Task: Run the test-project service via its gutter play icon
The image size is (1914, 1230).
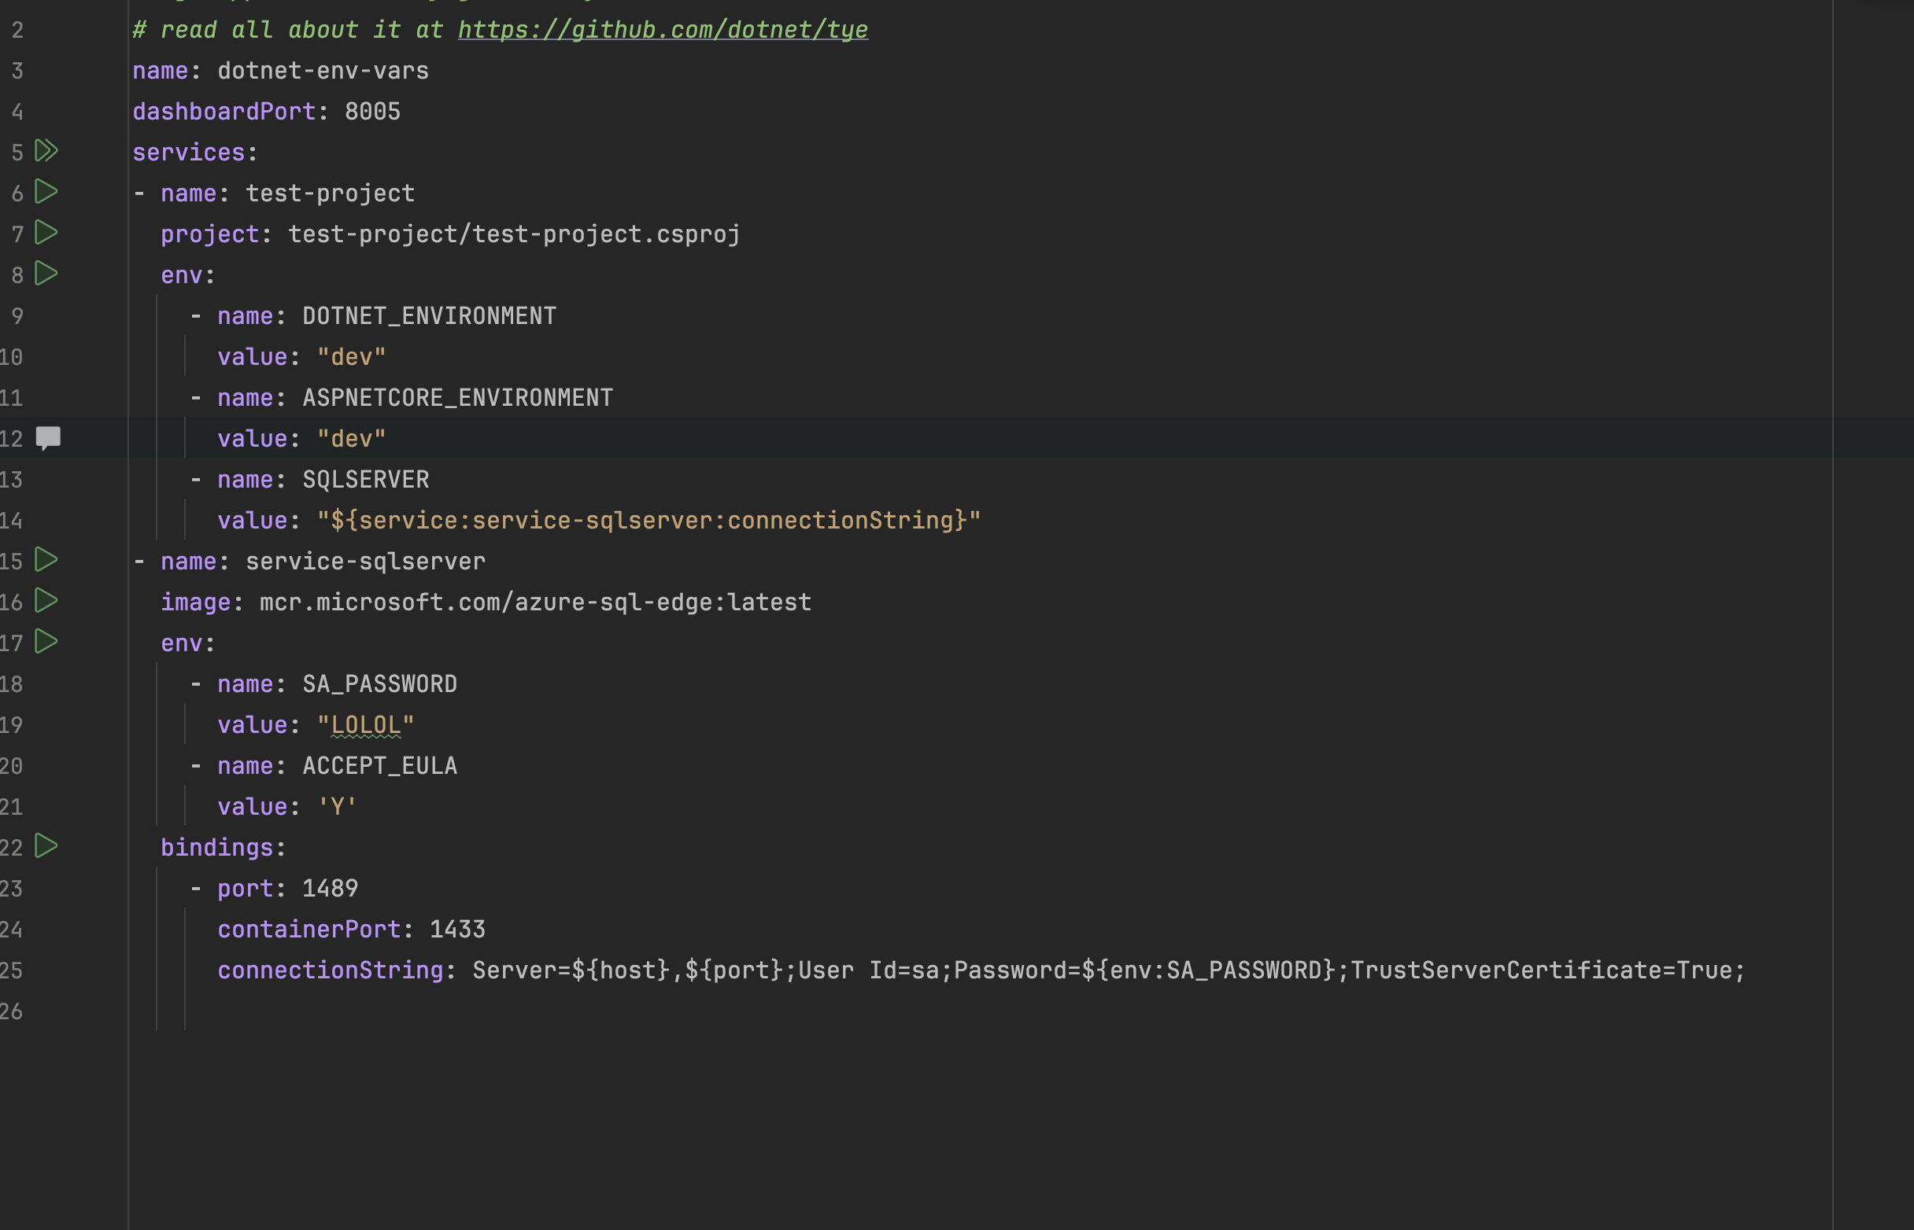Action: coord(46,193)
